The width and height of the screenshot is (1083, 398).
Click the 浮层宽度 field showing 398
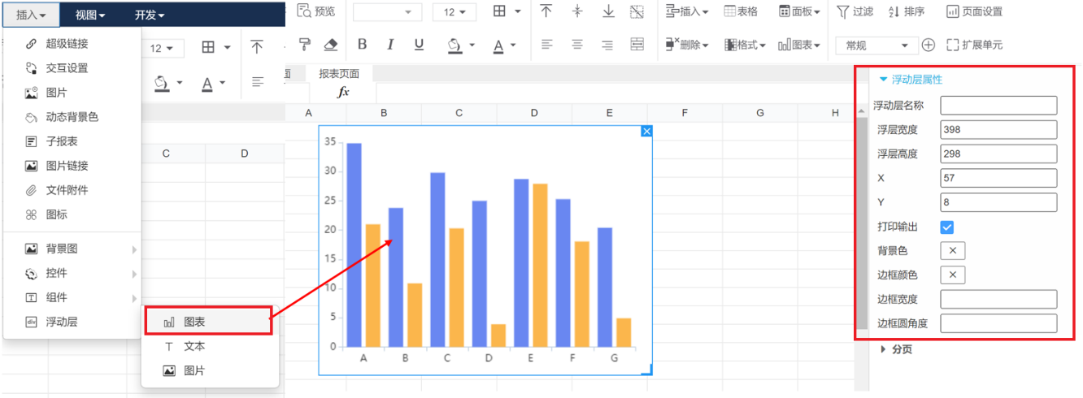click(x=998, y=129)
